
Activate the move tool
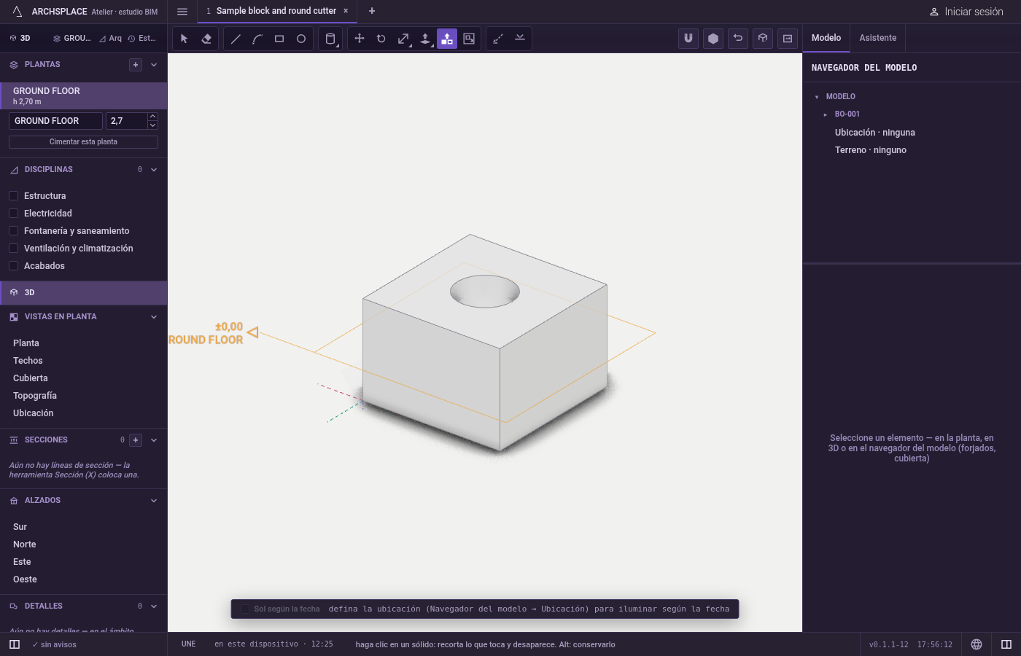pos(360,39)
